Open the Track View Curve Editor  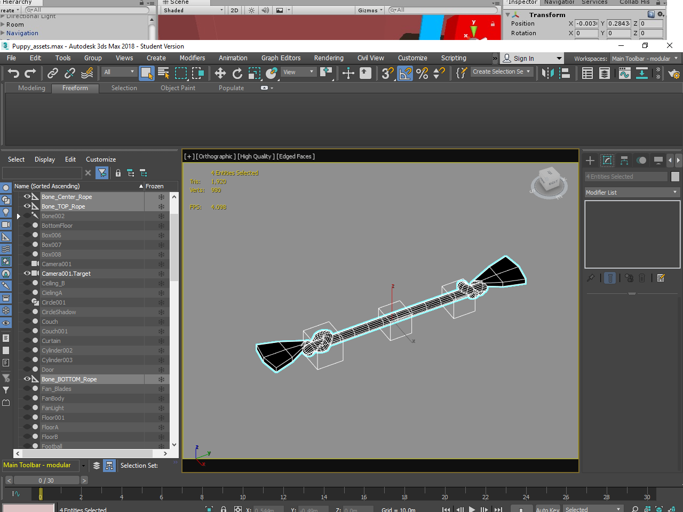(624, 74)
